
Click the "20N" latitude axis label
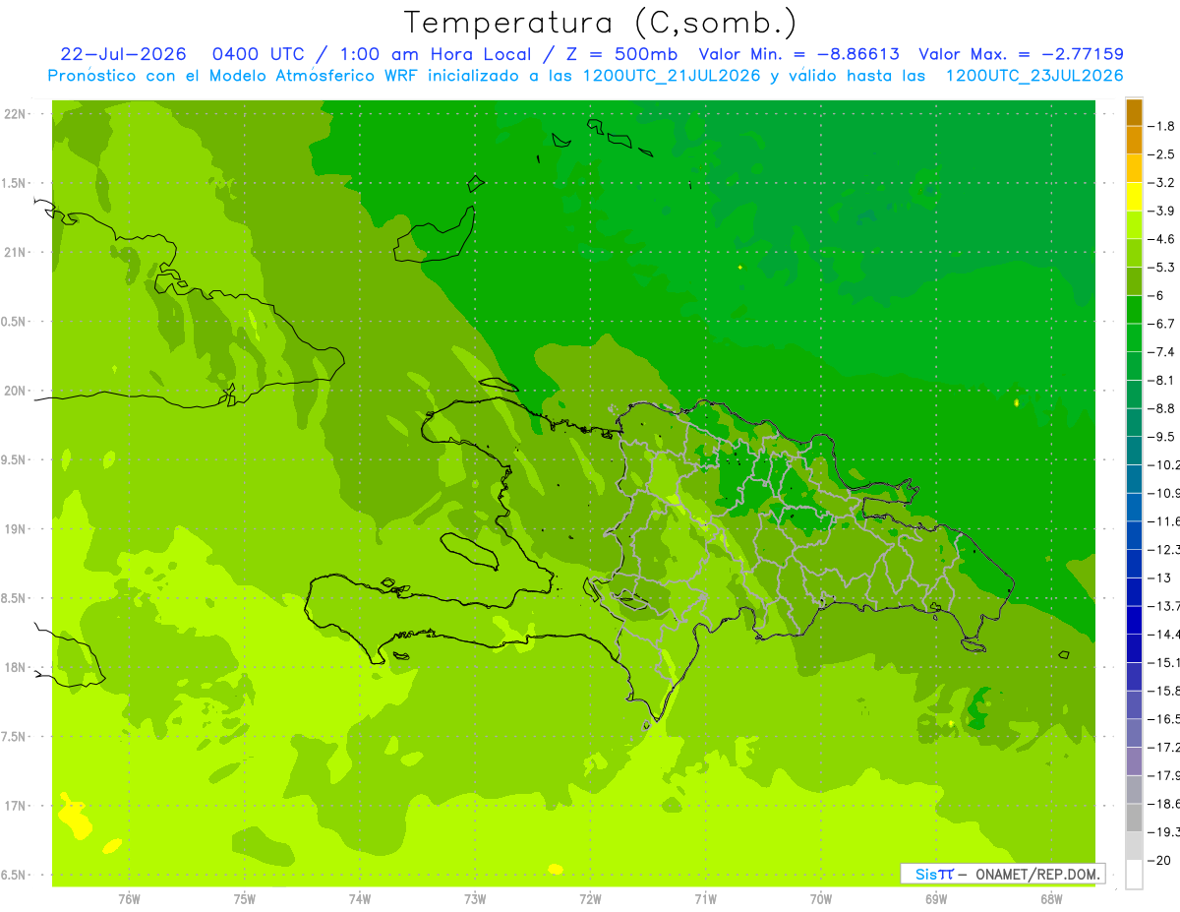pyautogui.click(x=16, y=392)
